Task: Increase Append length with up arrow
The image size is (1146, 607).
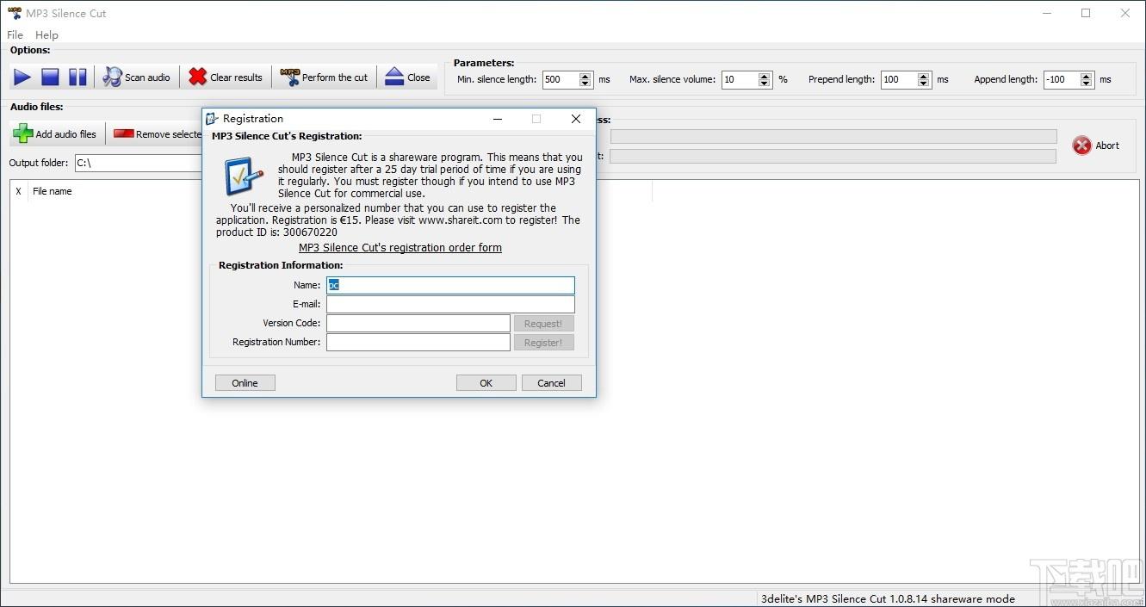Action: click(x=1087, y=75)
